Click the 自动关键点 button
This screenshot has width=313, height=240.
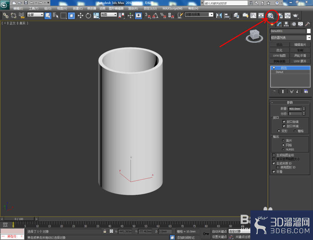[219, 232]
